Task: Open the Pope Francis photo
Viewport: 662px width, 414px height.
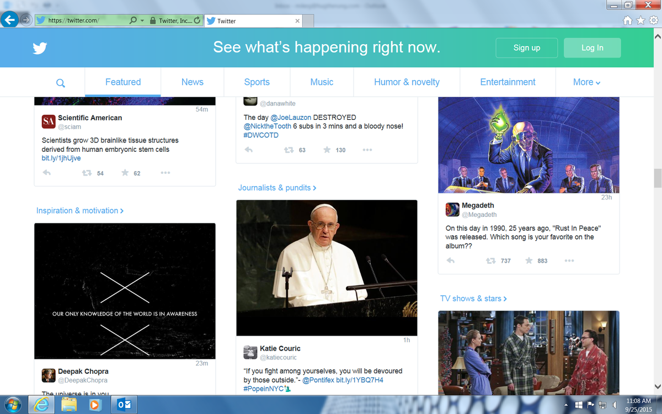Action: pos(327,268)
